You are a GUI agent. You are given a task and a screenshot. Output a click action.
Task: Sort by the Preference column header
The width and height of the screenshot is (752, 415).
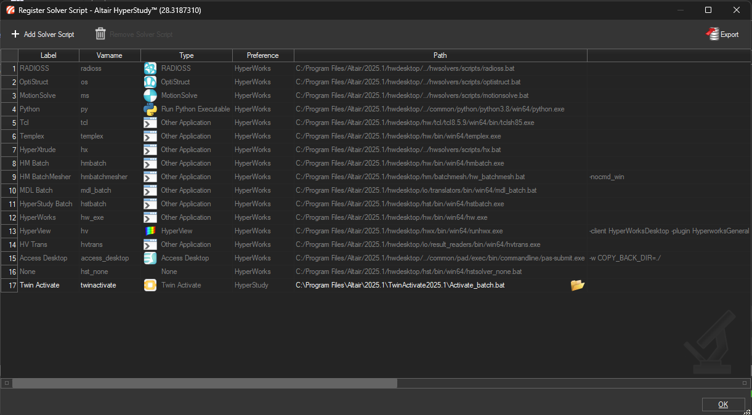(263, 55)
